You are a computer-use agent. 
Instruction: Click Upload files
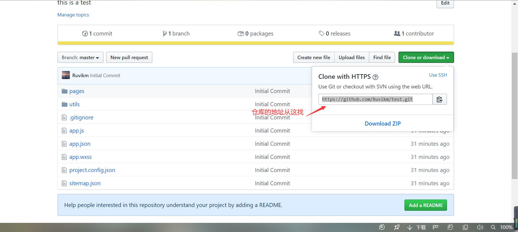(x=352, y=57)
